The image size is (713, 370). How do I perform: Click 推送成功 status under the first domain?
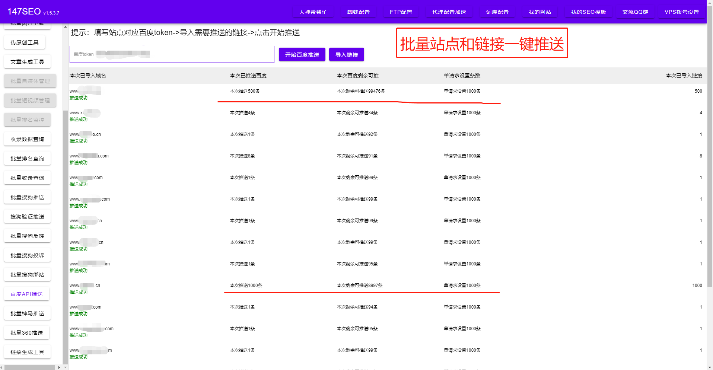(x=79, y=98)
